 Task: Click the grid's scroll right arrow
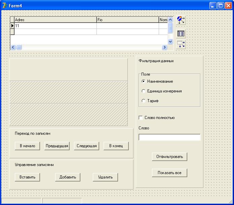click(164, 47)
